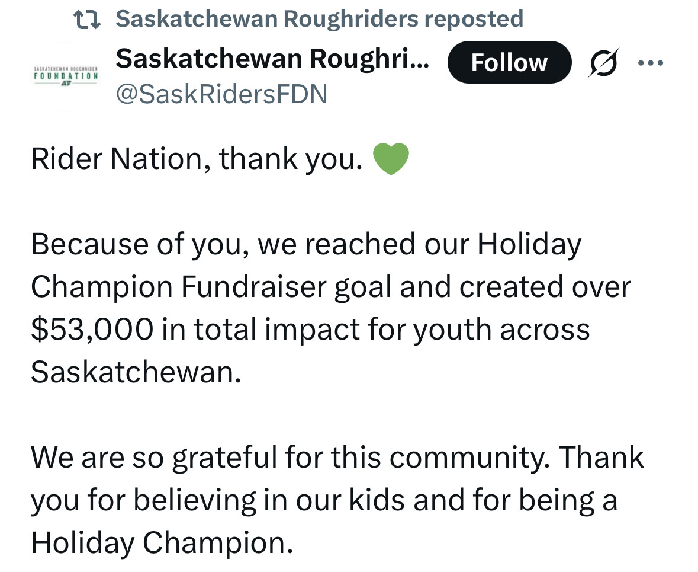Viewport: 698px width, 572px height.
Task: Click the "Holiday" word after "reached our"
Action: [529, 245]
